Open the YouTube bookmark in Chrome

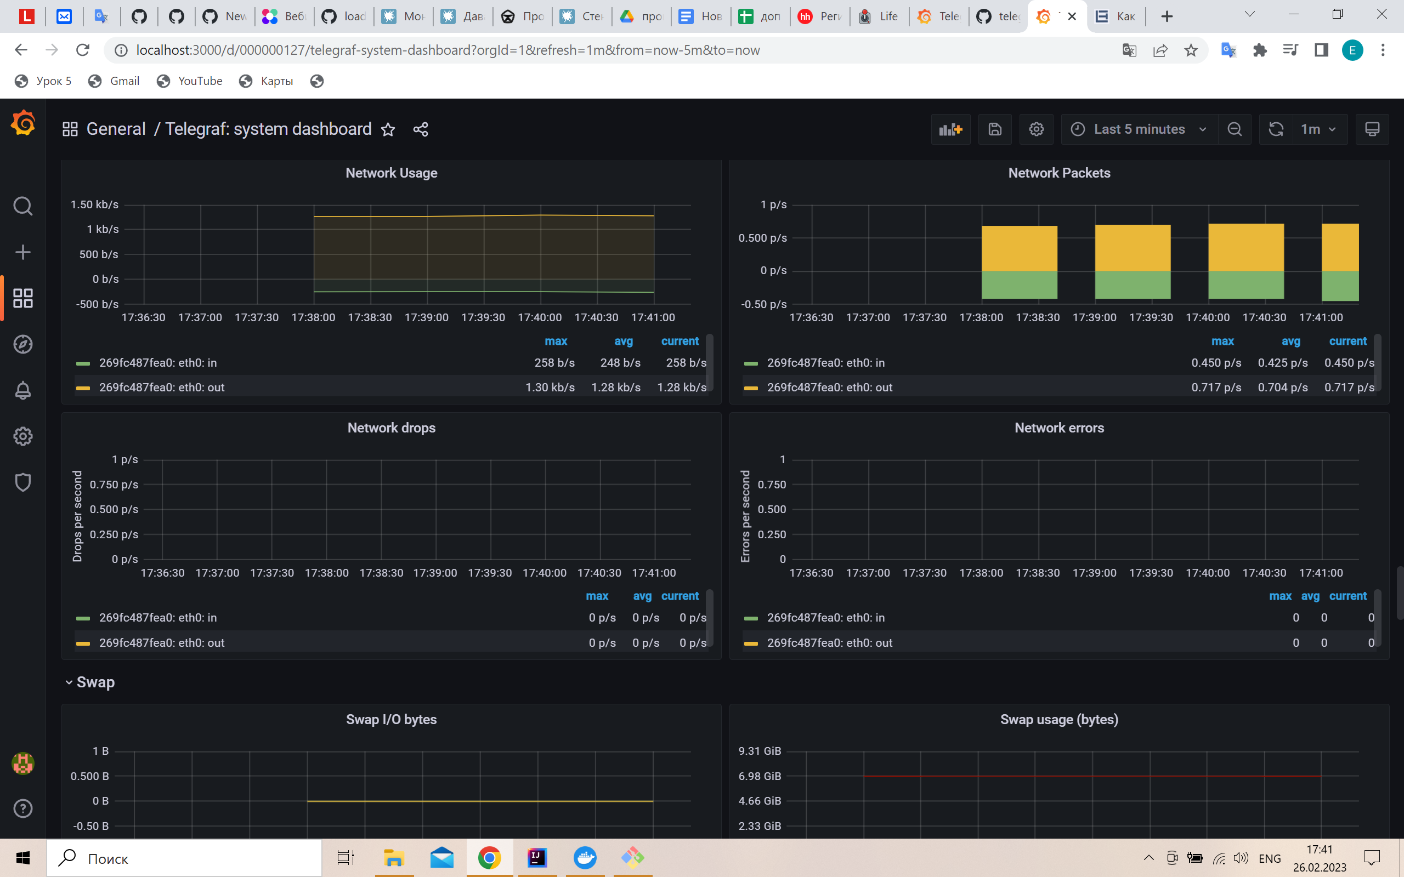click(x=190, y=81)
